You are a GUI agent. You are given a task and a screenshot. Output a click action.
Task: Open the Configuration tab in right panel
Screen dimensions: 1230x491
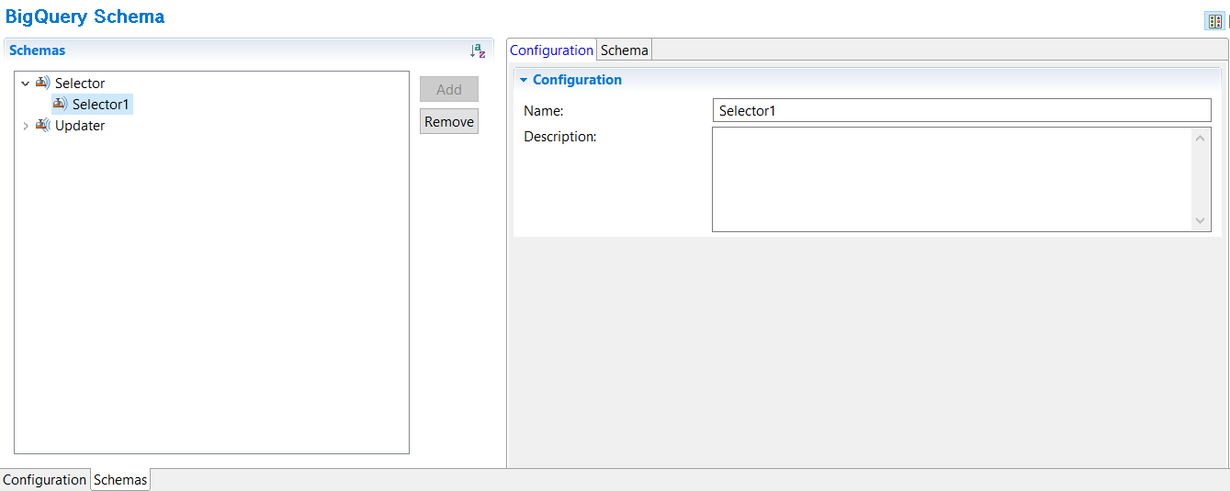(552, 50)
